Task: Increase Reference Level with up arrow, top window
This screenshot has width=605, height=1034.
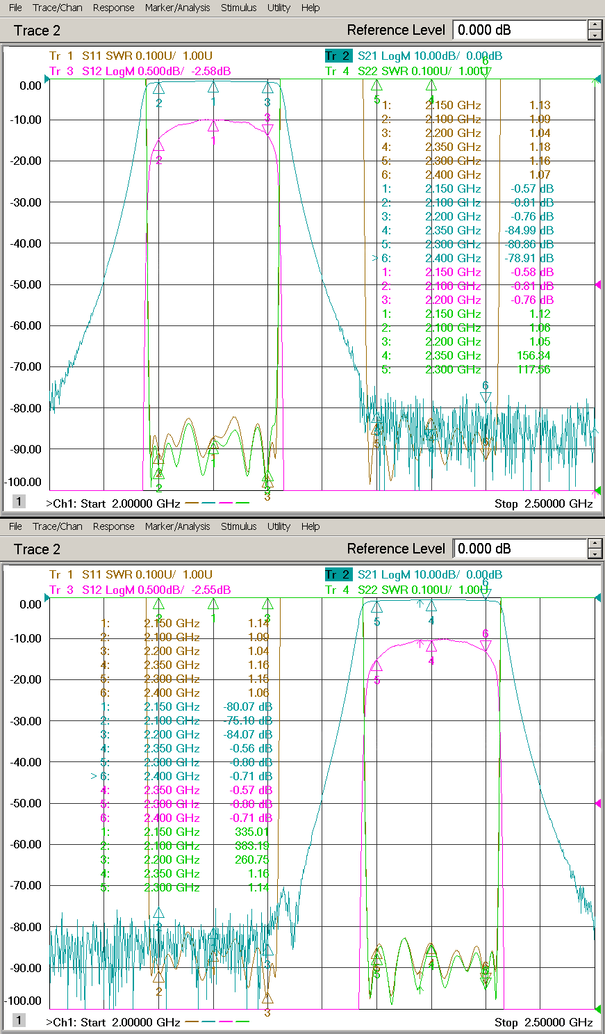Action: pyautogui.click(x=595, y=25)
